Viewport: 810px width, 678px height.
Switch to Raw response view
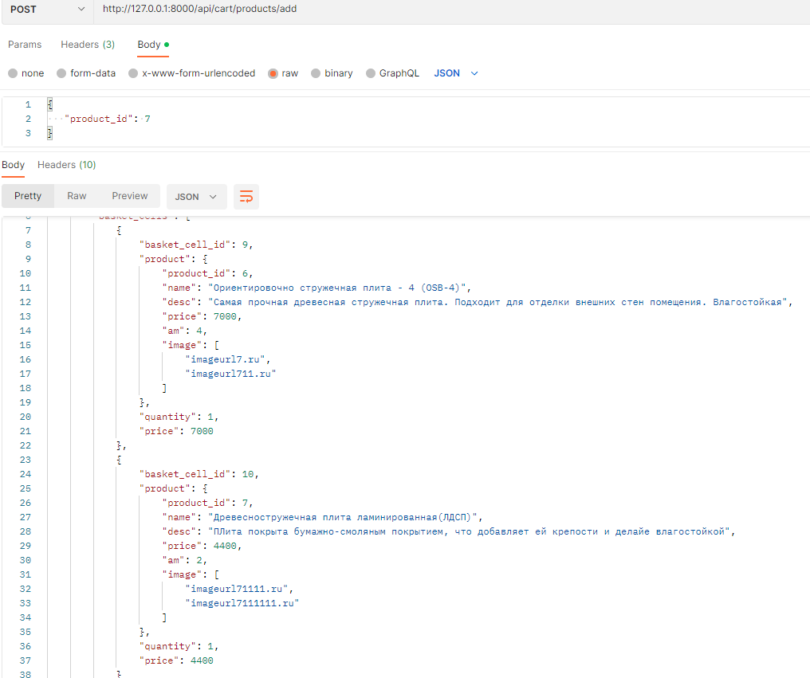pos(77,196)
